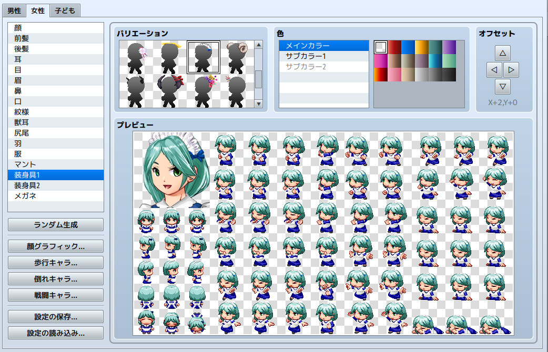Screen dimensions: 548x352
Task: Open the 歩行キャラ export dialog
Action: coord(55,263)
